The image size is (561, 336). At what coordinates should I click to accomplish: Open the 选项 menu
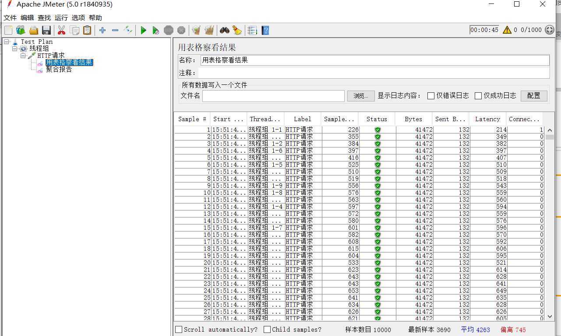pyautogui.click(x=78, y=18)
